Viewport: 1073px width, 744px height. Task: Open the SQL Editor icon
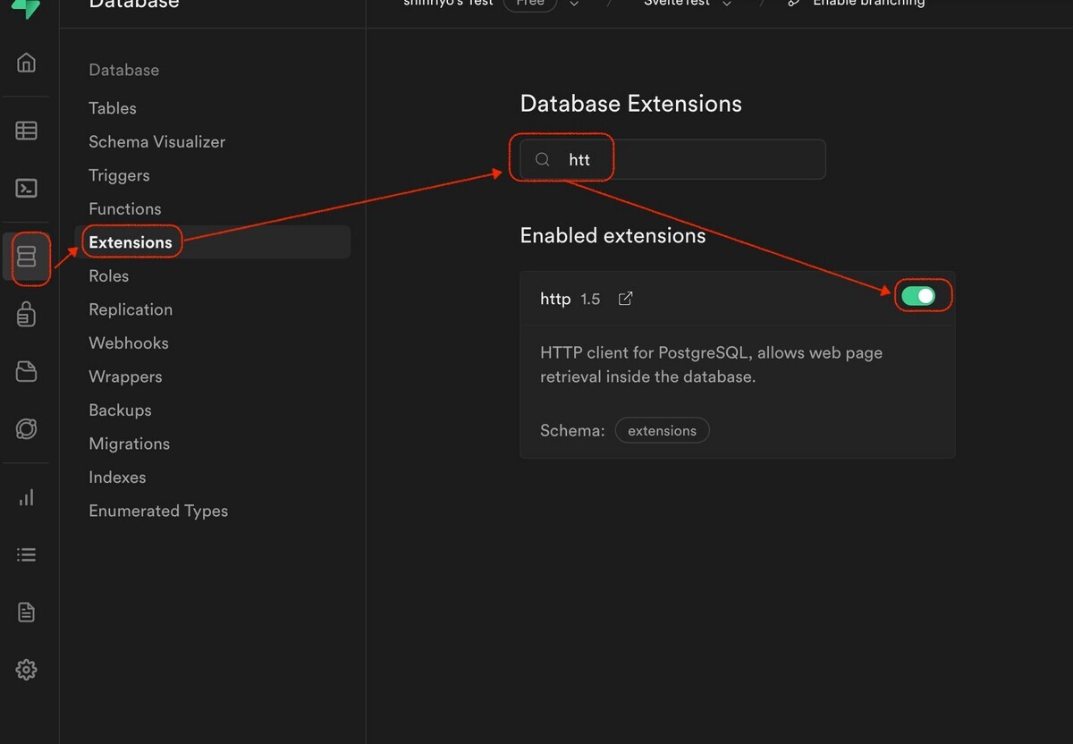27,189
